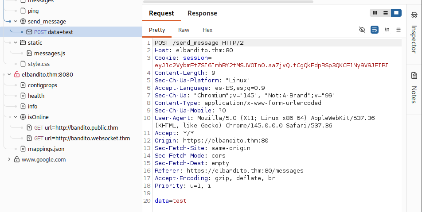
Task: Collapse the send_message tree node
Action: (16, 21)
